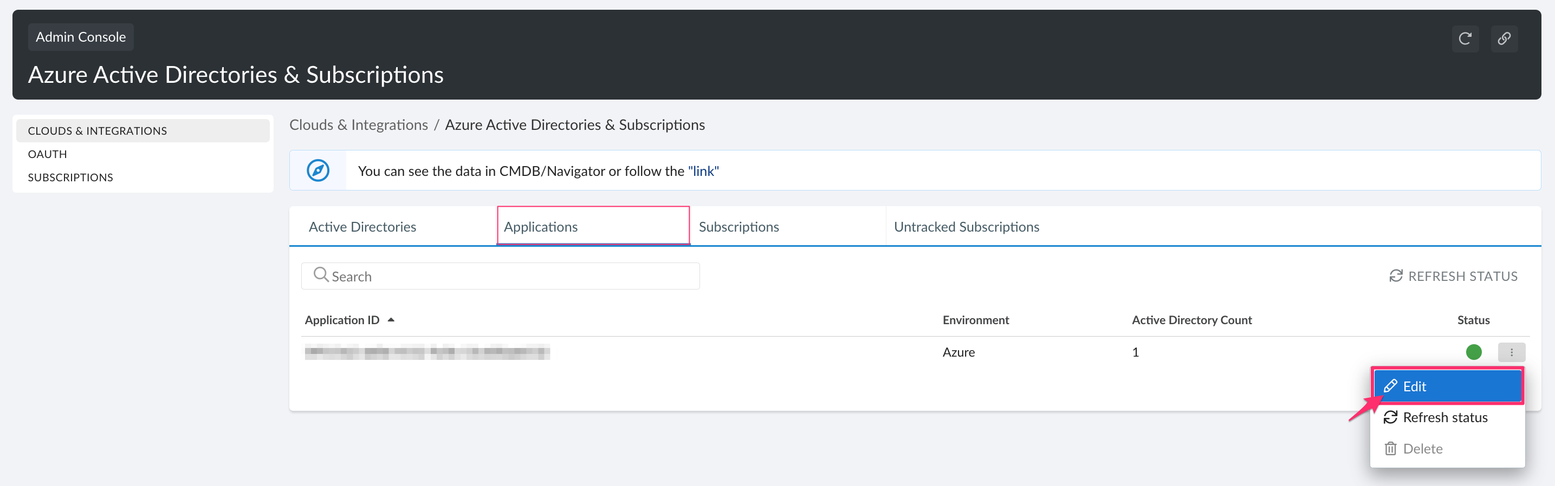Click the compass navigator icon
The image size is (1555, 486).
tap(318, 170)
